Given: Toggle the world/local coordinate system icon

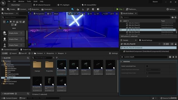Looking at the screenshot, I should [x=81, y=14].
